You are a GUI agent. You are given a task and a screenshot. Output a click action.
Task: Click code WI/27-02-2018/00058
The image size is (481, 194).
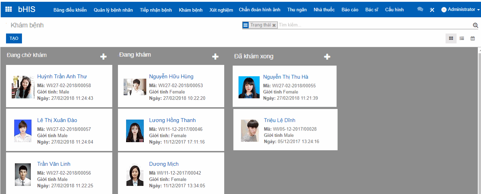(69, 86)
